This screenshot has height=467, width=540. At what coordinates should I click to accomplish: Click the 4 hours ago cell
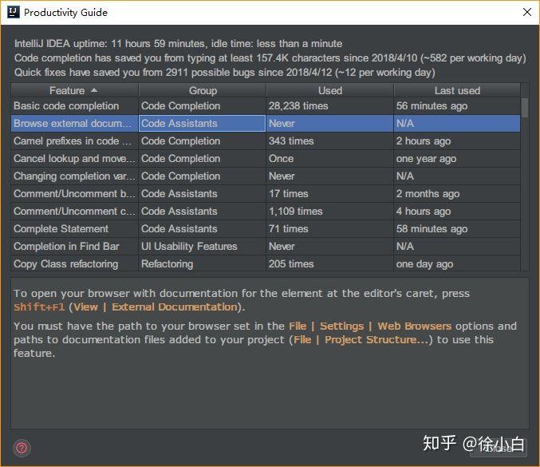(457, 212)
